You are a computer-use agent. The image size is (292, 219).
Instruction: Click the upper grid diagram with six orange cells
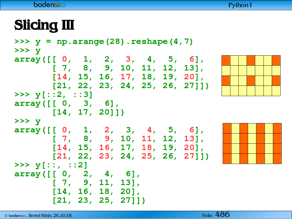coord(251,76)
